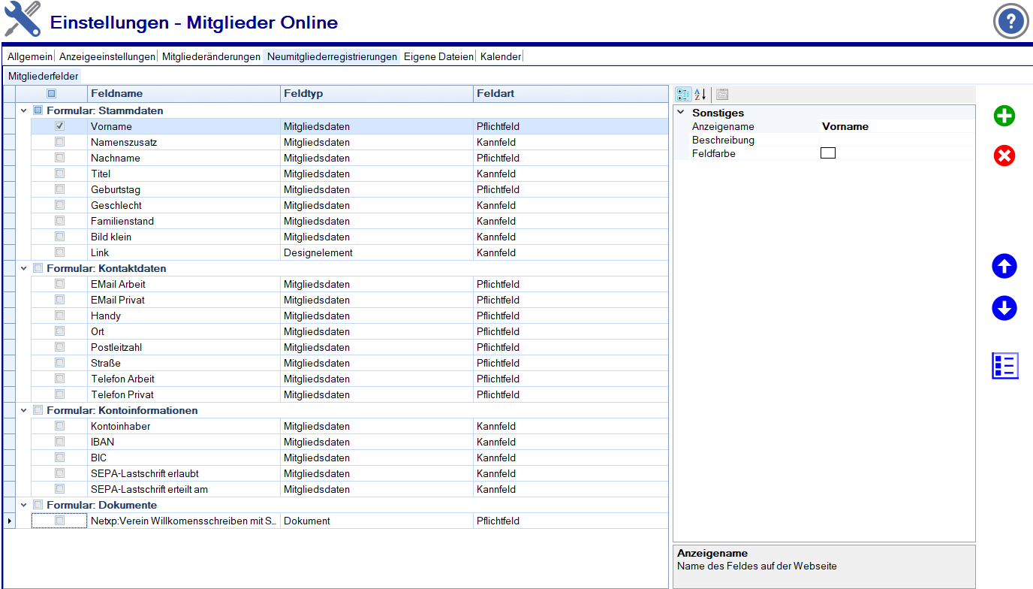Click the blue list form icon
The image size is (1033, 589).
click(x=1004, y=366)
